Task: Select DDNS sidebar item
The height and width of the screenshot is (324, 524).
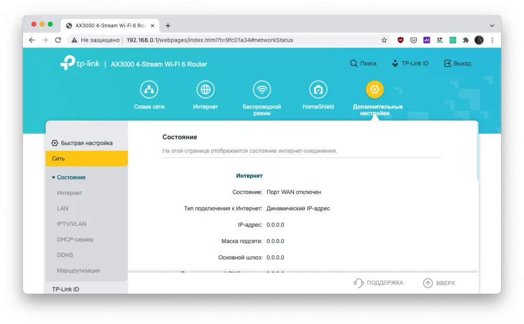Action: pos(65,255)
